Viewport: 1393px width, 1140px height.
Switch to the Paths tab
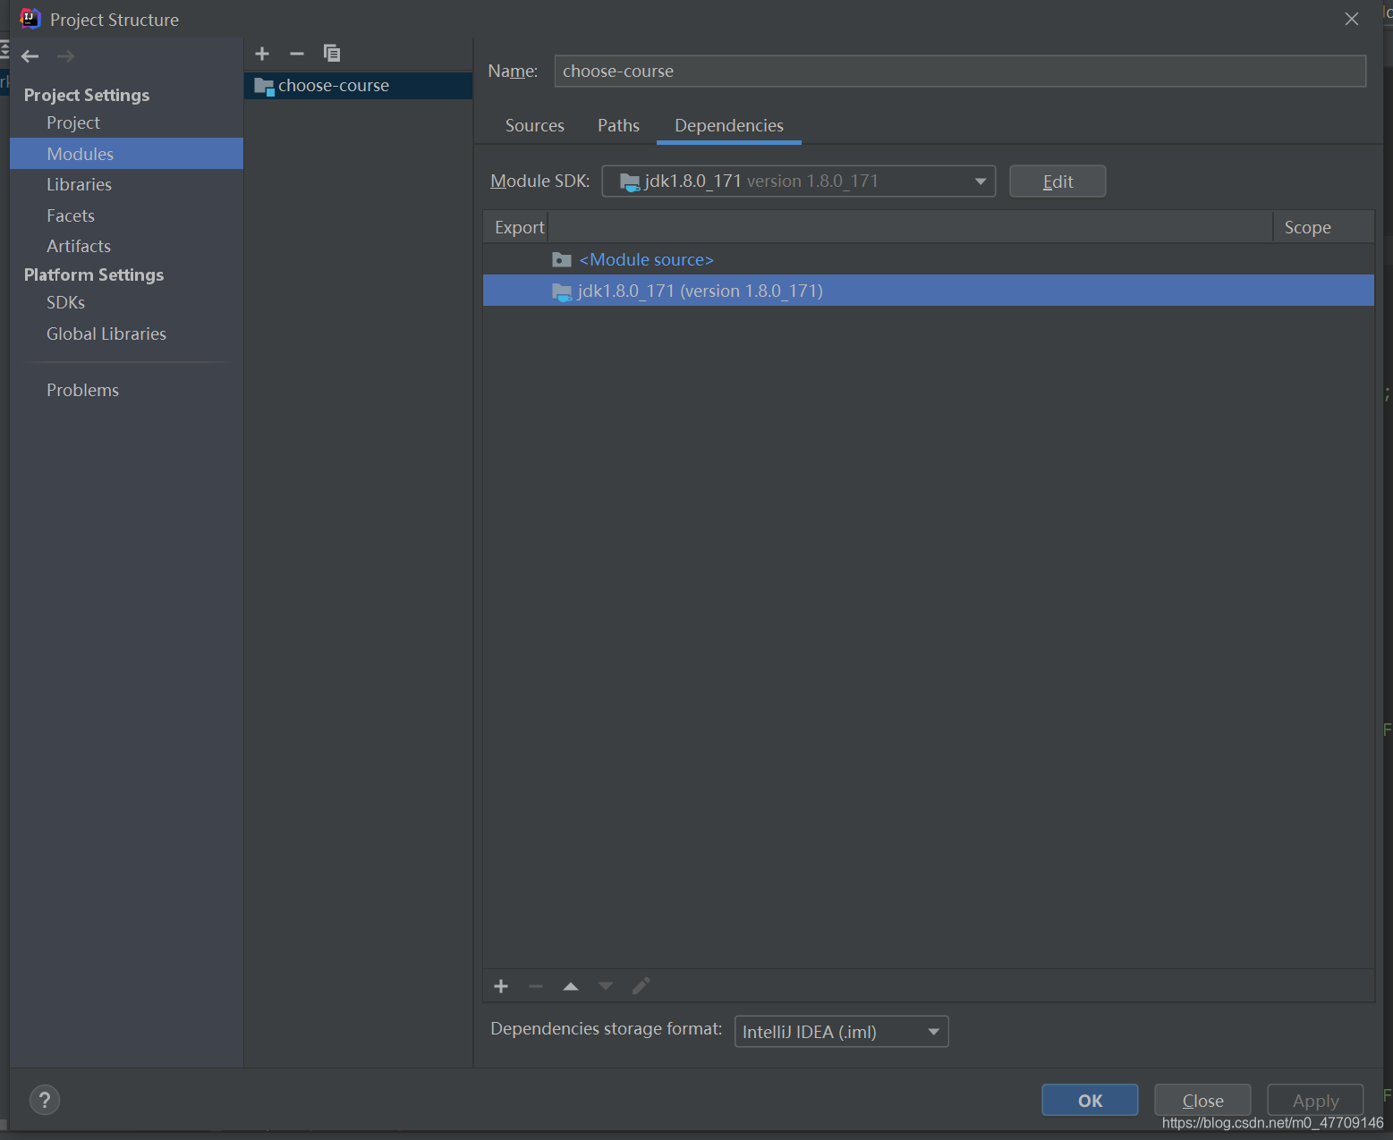(x=618, y=126)
